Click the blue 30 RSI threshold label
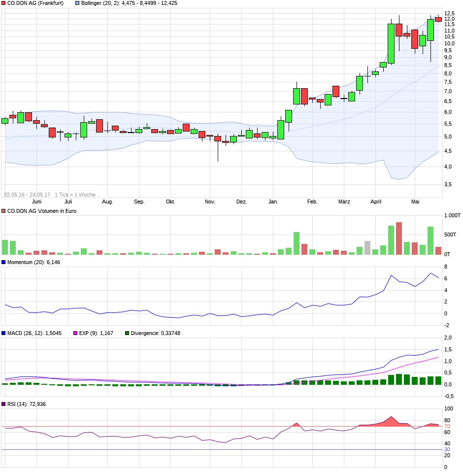This screenshot has width=463, height=472. (x=447, y=450)
